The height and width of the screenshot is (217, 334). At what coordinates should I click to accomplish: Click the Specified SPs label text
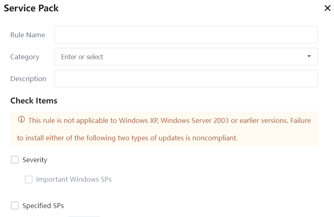(43, 206)
